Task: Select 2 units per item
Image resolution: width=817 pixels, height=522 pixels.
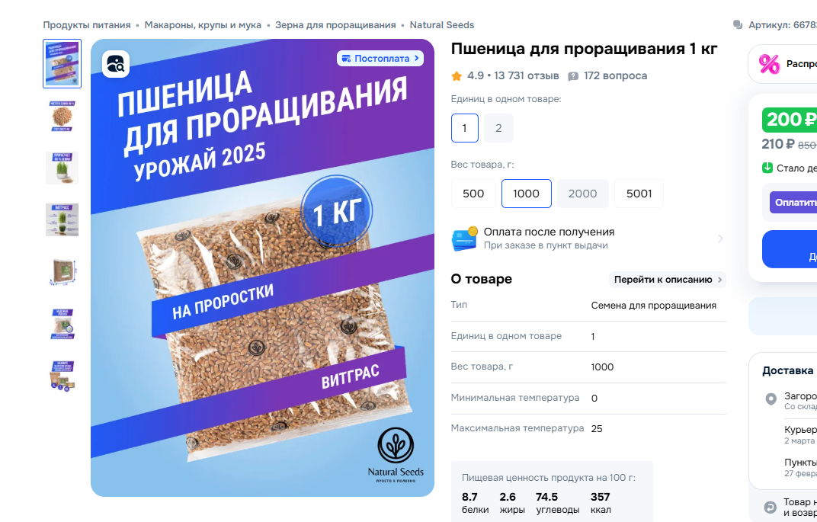Action: point(498,128)
